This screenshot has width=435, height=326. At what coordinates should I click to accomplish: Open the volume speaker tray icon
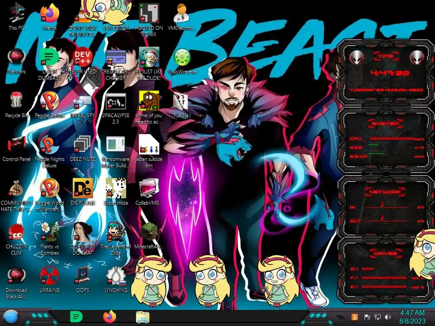pos(388,317)
